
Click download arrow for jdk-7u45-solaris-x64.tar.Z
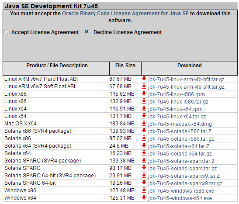pos(144,146)
